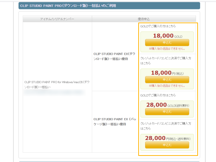Screen dimensions: 216x162
Task: Click CLIP STUDIO PAINT EX(パッケージ版)一括払い優待 text
Action: click(x=115, y=122)
